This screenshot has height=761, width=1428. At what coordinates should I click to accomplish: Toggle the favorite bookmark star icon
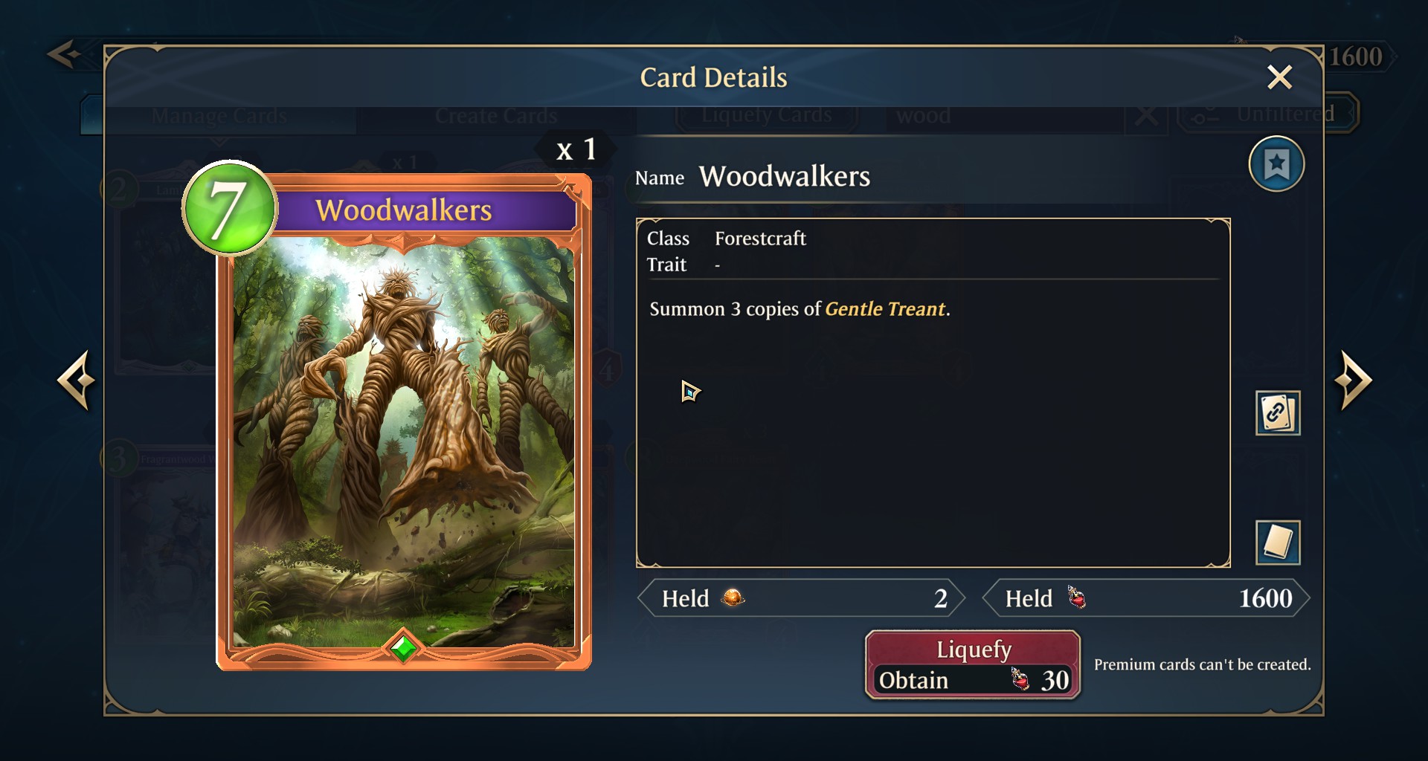point(1276,163)
